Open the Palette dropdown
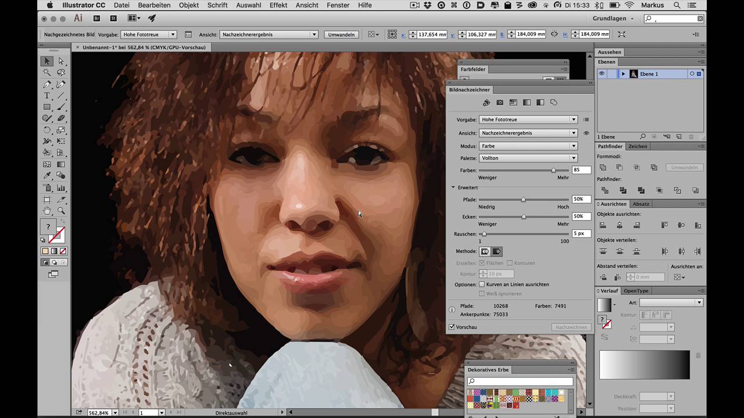744x418 pixels. (528, 158)
